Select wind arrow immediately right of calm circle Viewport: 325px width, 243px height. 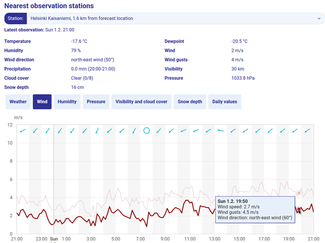pyautogui.click(x=159, y=131)
